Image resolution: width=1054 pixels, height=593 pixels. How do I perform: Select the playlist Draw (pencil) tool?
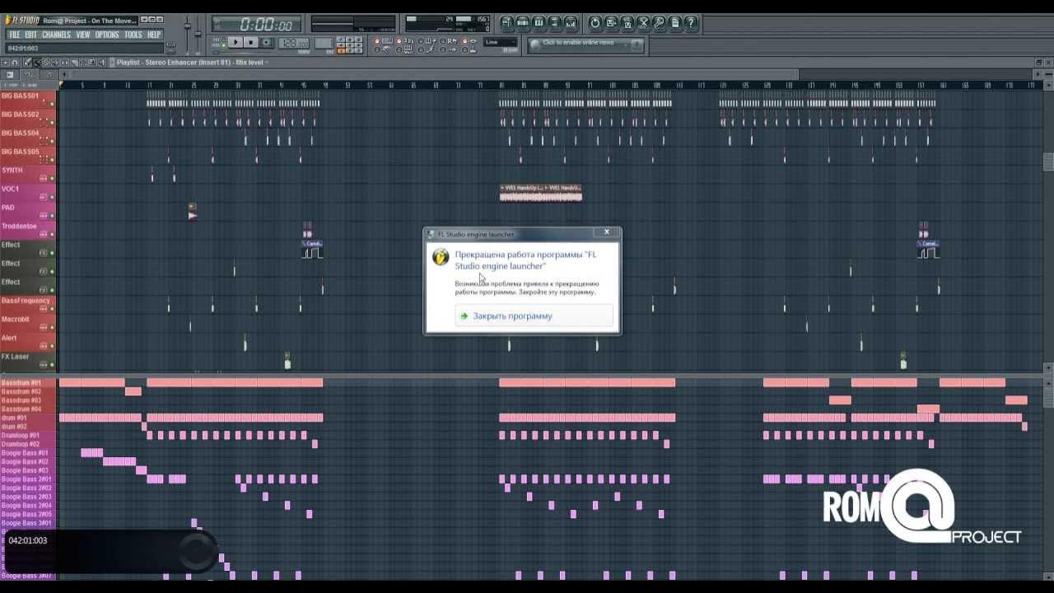pos(27,62)
